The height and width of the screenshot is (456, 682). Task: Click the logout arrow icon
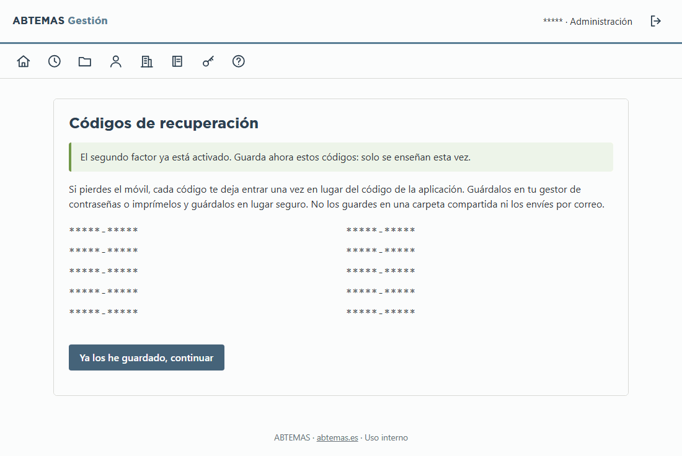coord(655,21)
